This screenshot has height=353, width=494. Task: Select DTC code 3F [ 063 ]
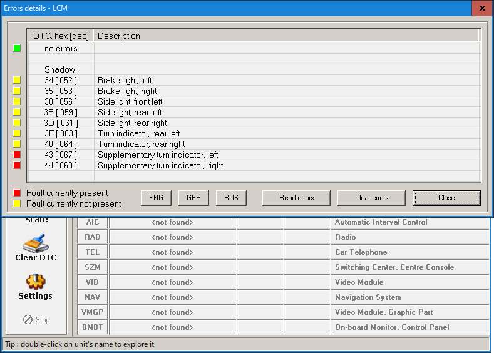[61, 133]
